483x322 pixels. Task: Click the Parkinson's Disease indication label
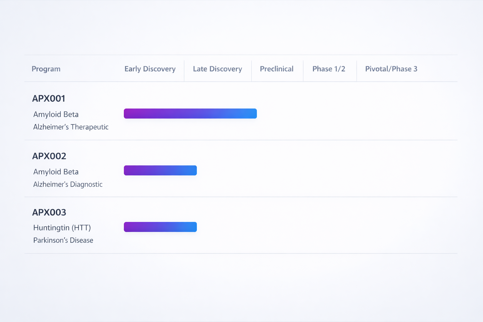tap(63, 240)
